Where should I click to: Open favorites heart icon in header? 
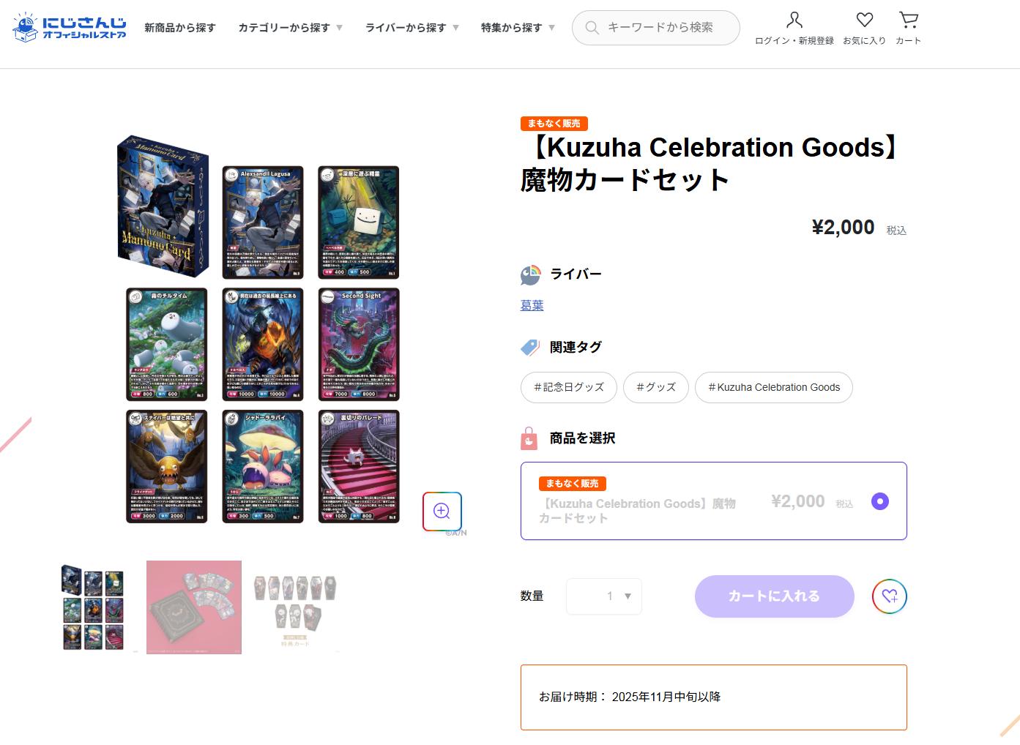click(x=865, y=20)
